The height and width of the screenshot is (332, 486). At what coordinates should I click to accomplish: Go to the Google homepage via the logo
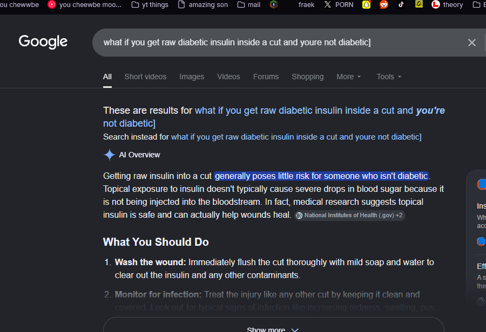(x=43, y=42)
